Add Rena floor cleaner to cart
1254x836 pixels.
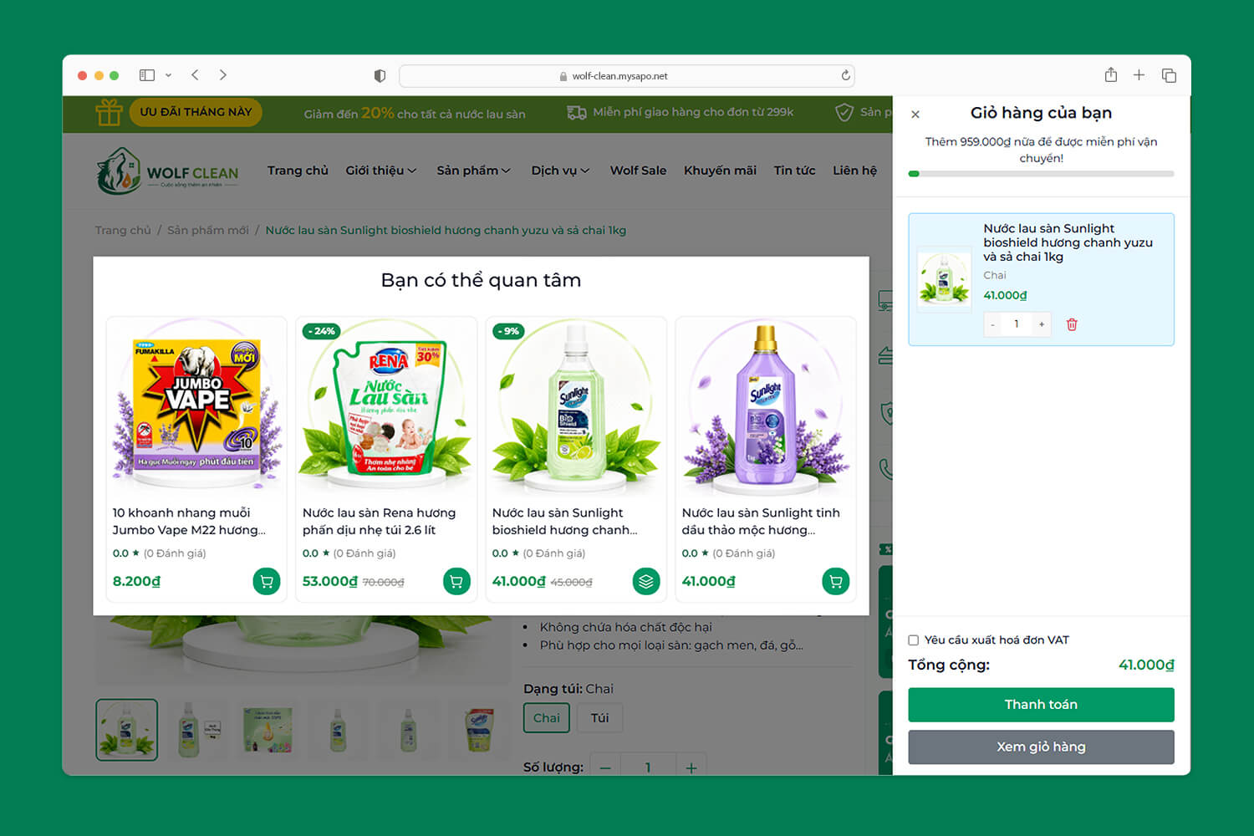tap(456, 581)
